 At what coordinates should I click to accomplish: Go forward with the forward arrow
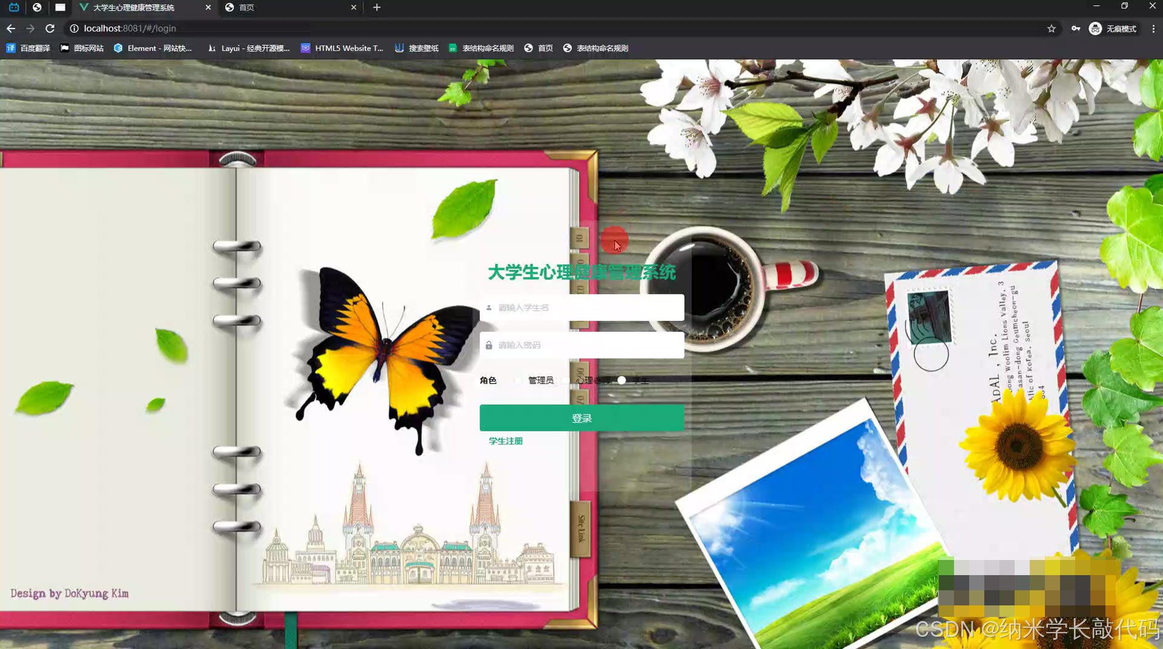(30, 28)
